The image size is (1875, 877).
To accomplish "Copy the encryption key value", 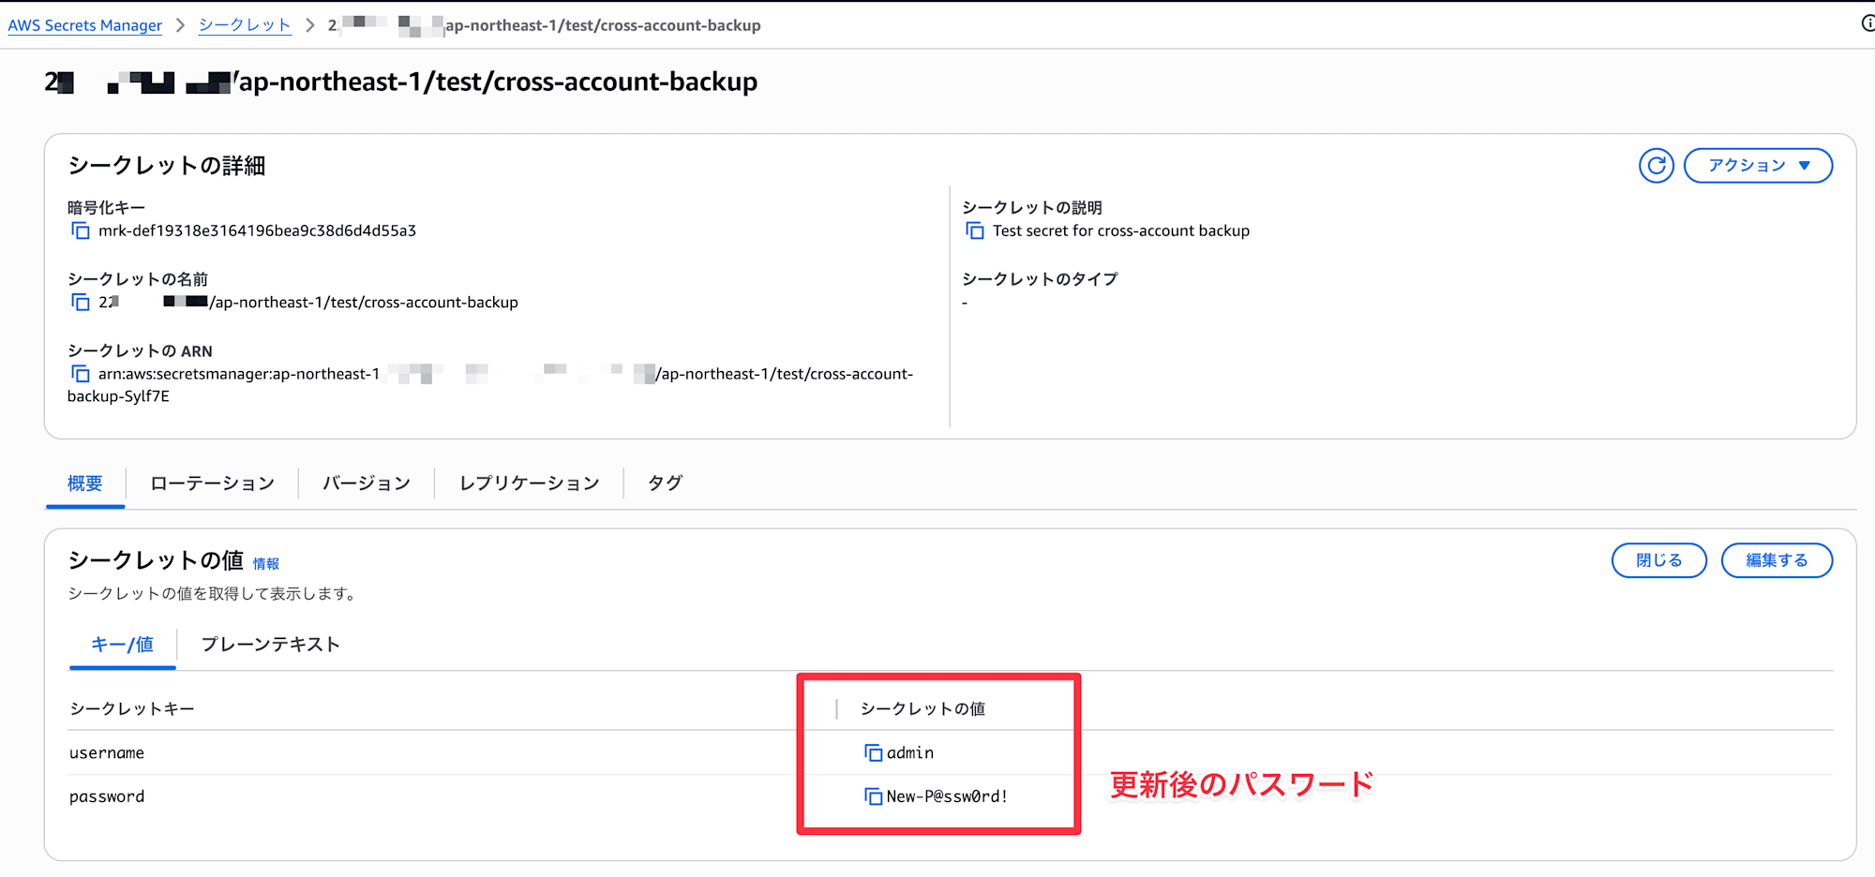I will click(x=81, y=230).
